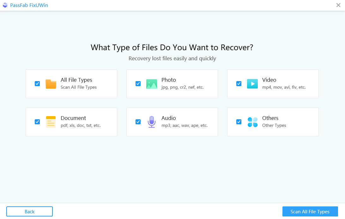Go back with the Back button
Screen dimensions: 345x219
point(29,211)
